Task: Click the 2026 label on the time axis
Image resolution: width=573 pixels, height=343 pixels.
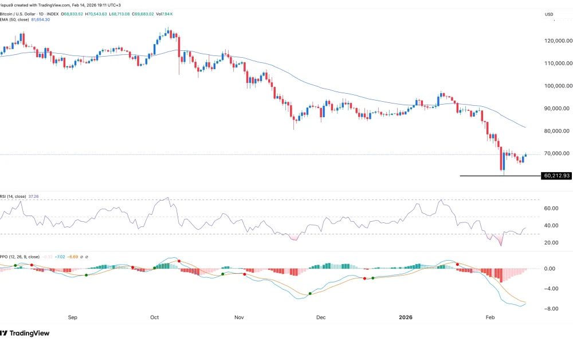Action: point(407,317)
